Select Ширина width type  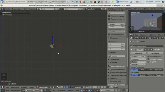point(142,75)
